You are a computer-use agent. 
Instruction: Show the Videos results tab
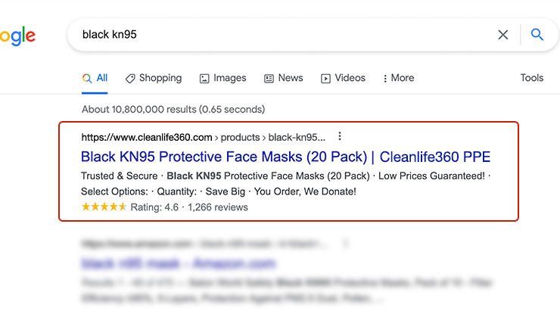pyautogui.click(x=343, y=78)
